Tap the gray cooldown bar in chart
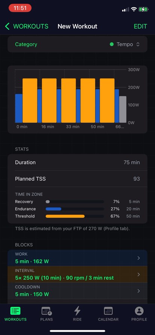The height and width of the screenshot is (335, 155). [123, 110]
